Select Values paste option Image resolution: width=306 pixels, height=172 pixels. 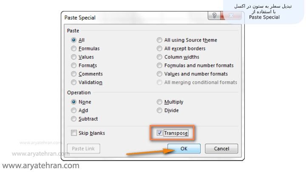click(74, 57)
